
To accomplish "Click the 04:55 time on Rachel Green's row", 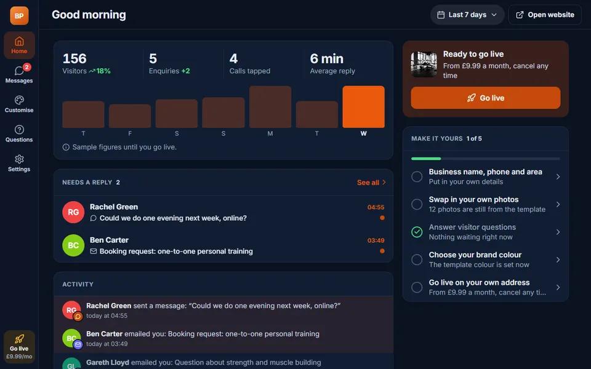I will (376, 207).
